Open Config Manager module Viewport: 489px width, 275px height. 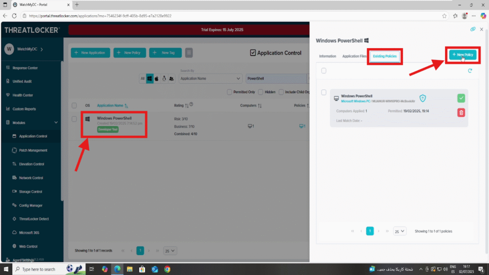[x=31, y=205]
